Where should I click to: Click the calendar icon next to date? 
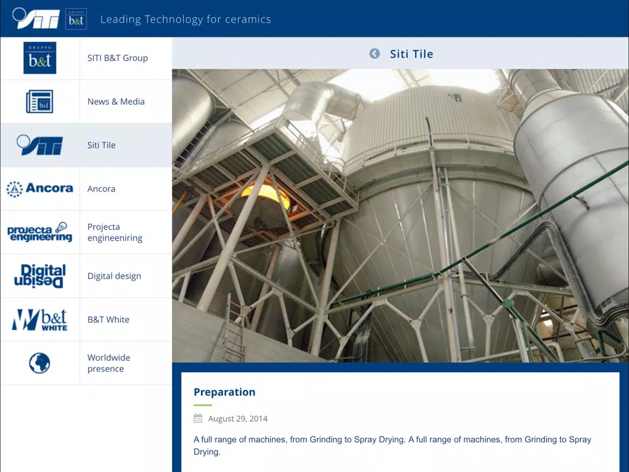coord(198,418)
